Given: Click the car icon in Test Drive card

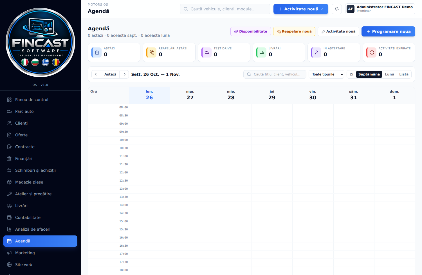Looking at the screenshot, I should (x=207, y=52).
